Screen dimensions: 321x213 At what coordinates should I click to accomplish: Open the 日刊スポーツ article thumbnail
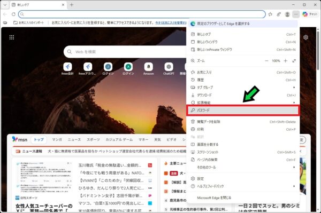click(x=44, y=177)
